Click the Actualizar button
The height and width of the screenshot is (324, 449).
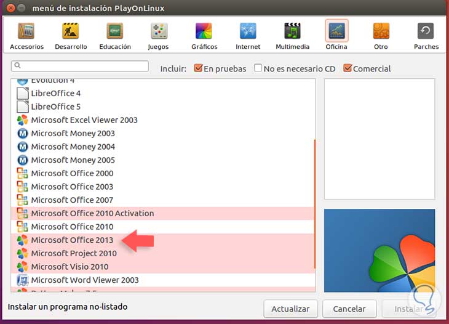tap(290, 309)
